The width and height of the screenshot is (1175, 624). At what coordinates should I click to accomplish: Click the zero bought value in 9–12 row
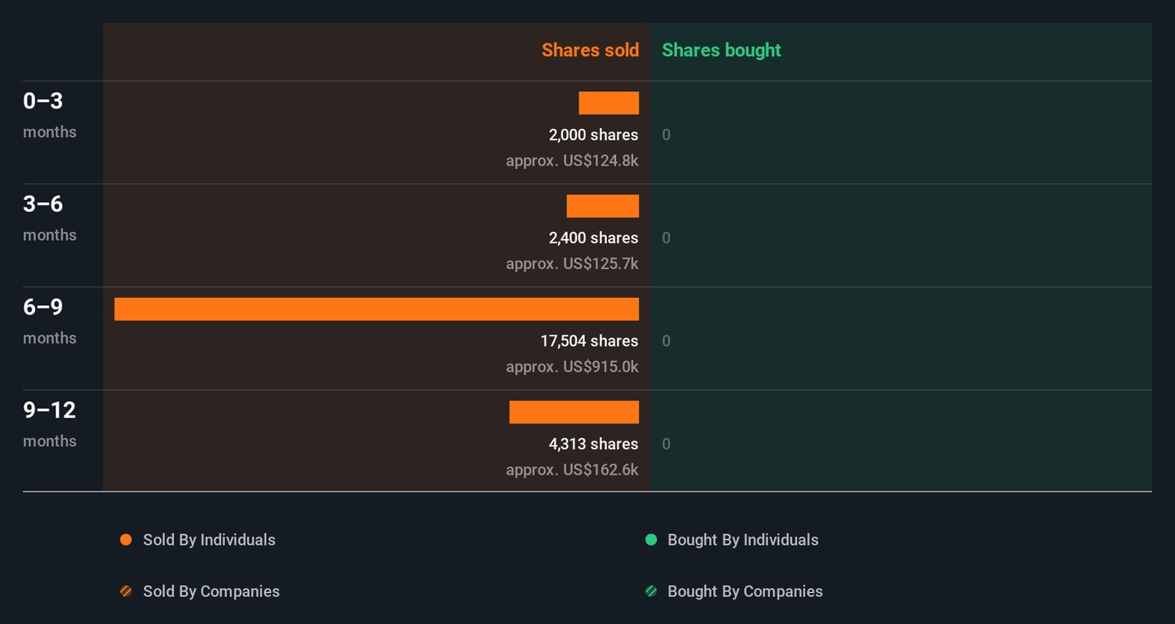coord(667,445)
